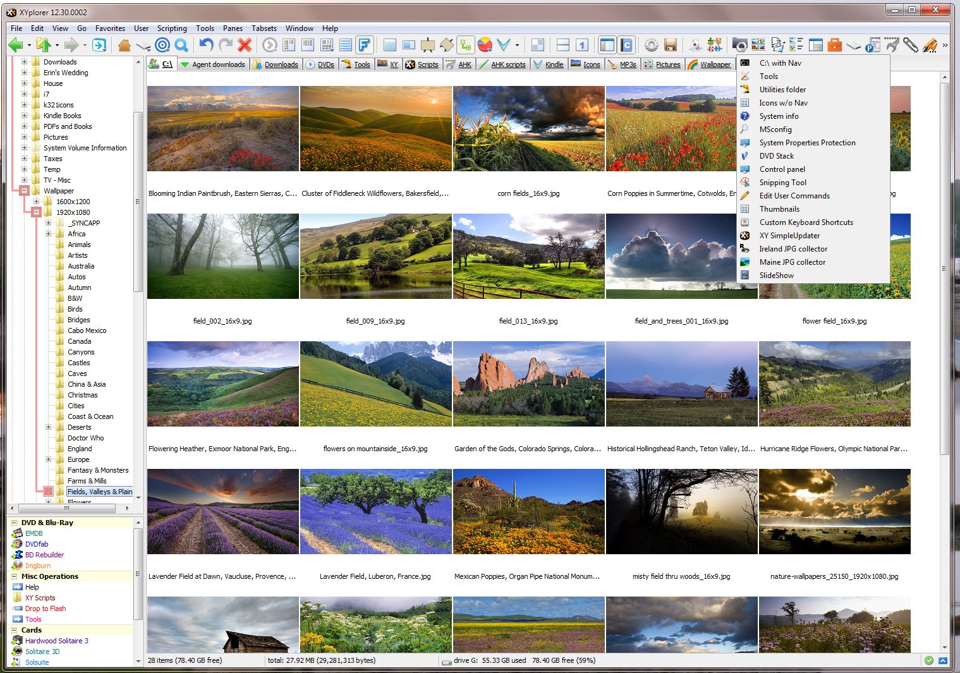
Task: Toggle the Show Tree panel button
Action: pyautogui.click(x=607, y=45)
